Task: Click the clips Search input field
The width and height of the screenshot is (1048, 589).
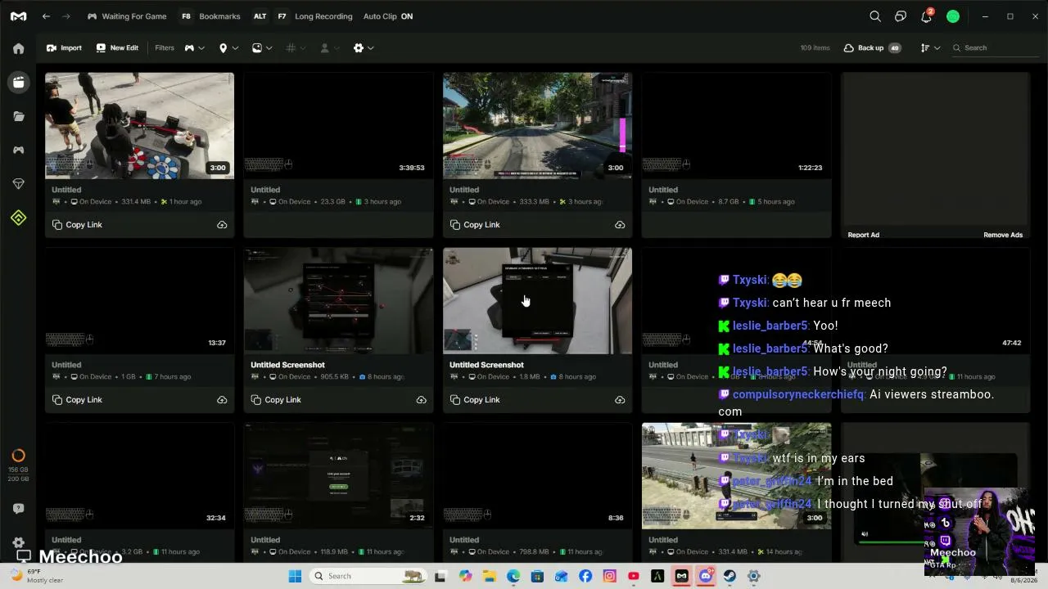Action: pos(993,48)
